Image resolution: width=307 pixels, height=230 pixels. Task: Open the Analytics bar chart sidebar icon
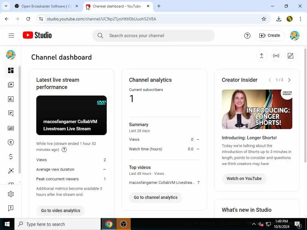(11, 99)
